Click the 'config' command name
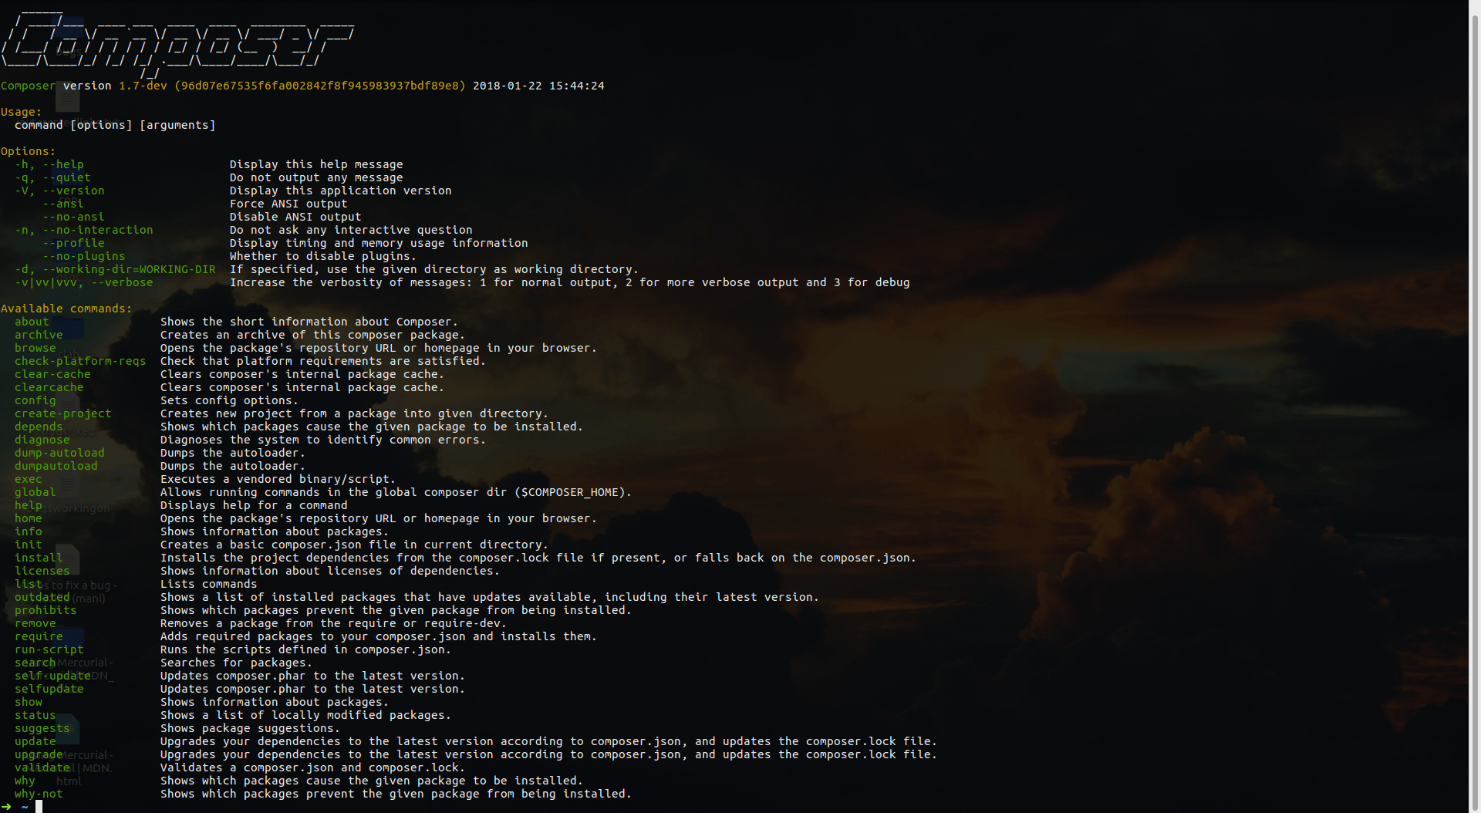The width and height of the screenshot is (1481, 813). pyautogui.click(x=35, y=400)
